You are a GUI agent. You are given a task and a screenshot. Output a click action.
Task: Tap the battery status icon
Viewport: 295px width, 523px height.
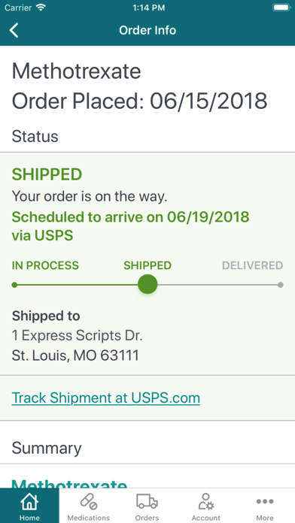click(281, 8)
